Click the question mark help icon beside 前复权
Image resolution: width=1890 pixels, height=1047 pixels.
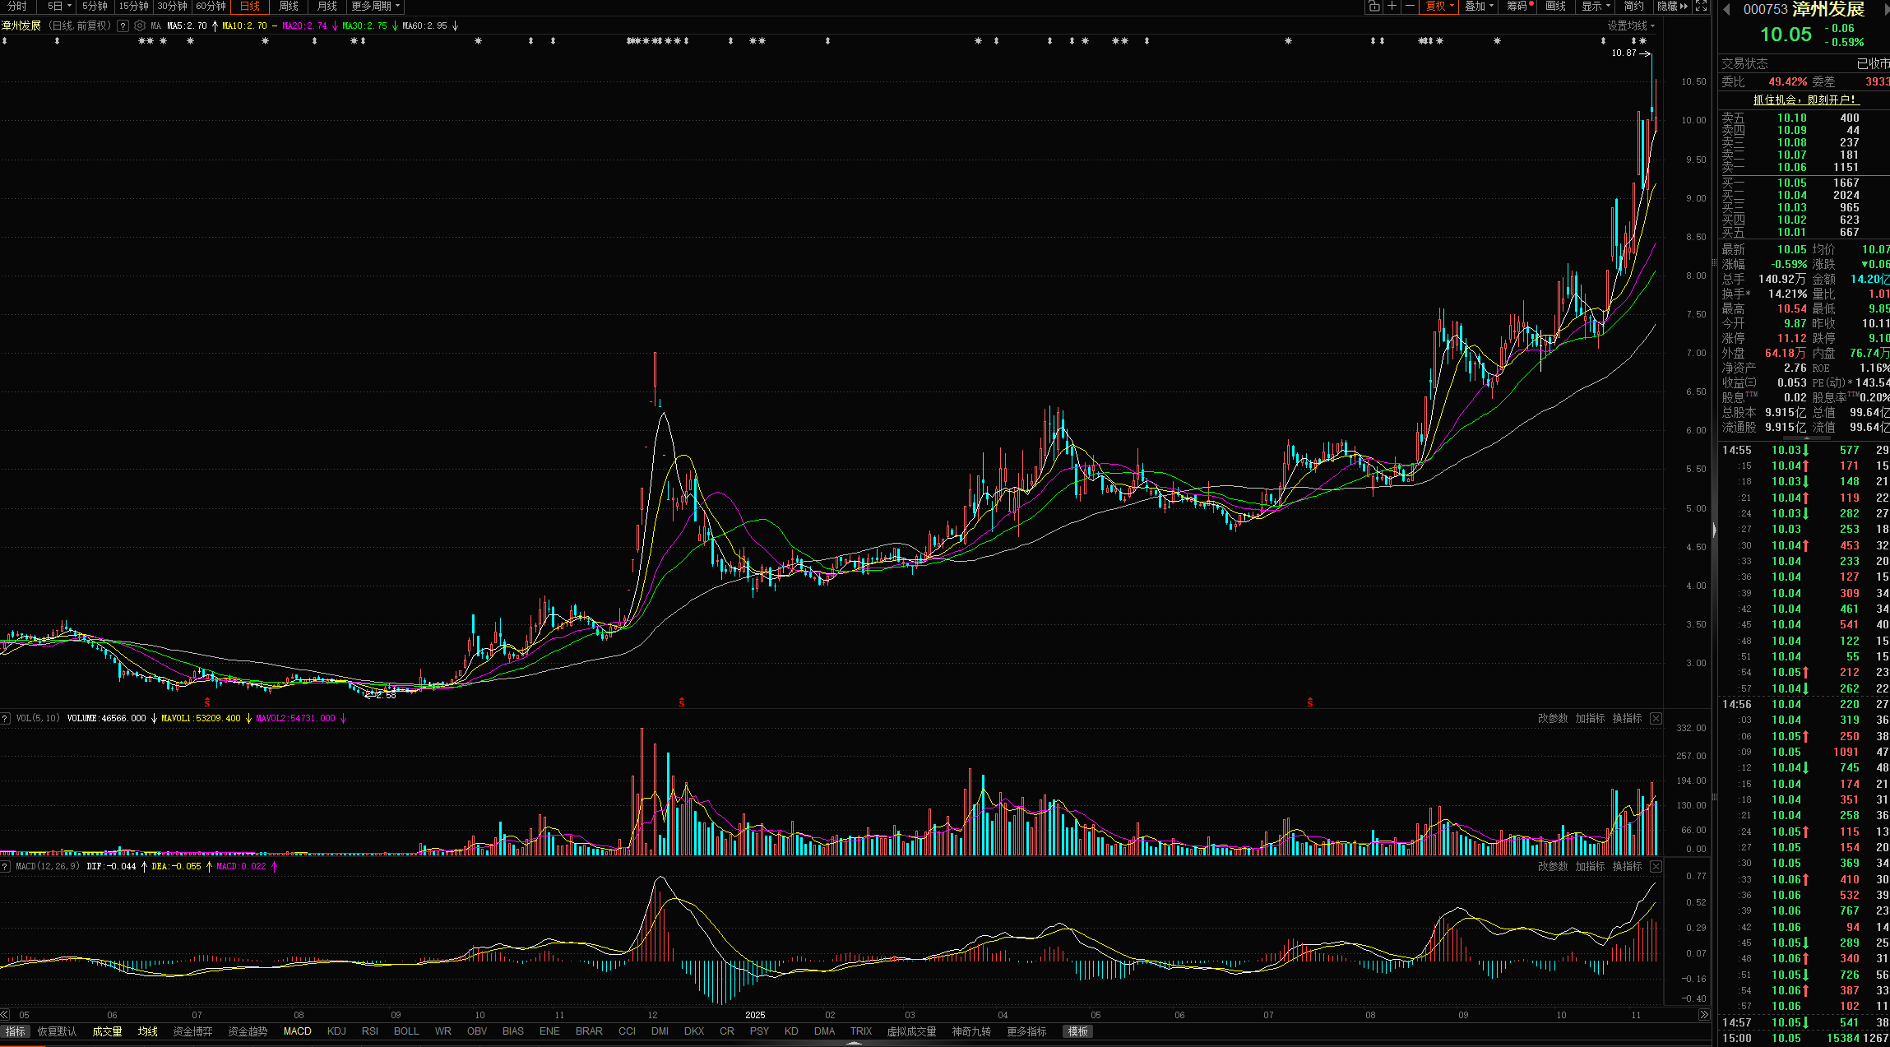[123, 25]
